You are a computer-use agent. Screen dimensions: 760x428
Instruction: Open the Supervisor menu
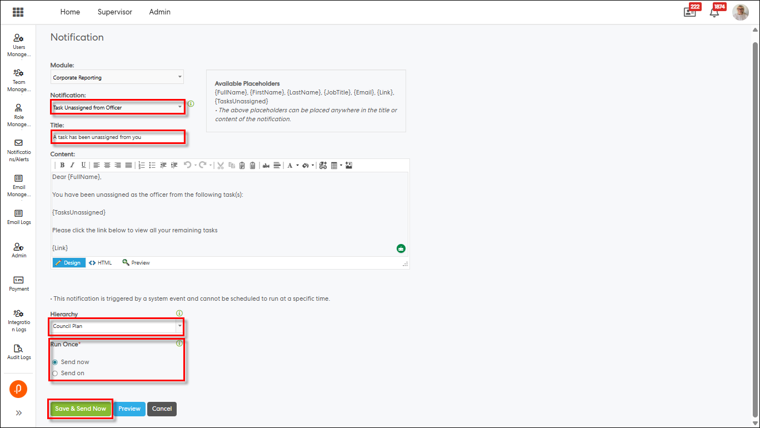pos(114,12)
